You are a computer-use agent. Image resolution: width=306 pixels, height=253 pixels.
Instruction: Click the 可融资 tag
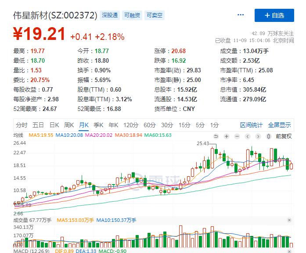132,15
